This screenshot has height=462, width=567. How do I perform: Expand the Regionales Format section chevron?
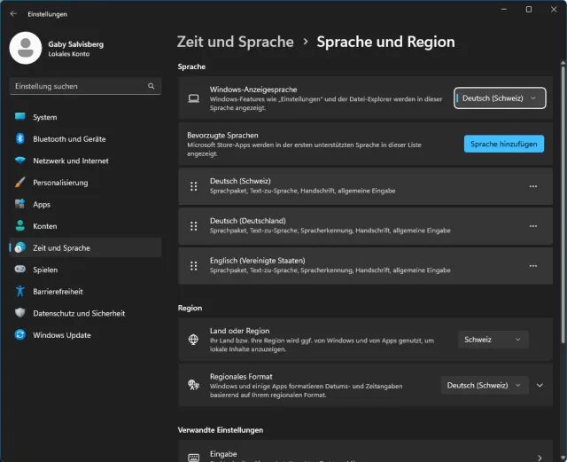[x=540, y=386]
